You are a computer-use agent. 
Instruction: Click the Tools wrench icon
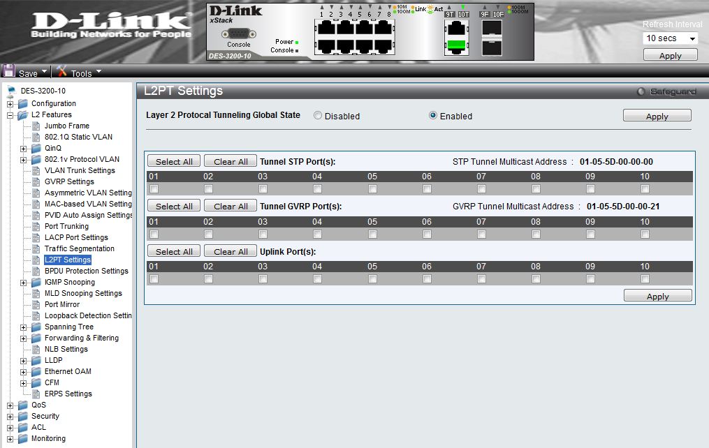pyautogui.click(x=62, y=71)
